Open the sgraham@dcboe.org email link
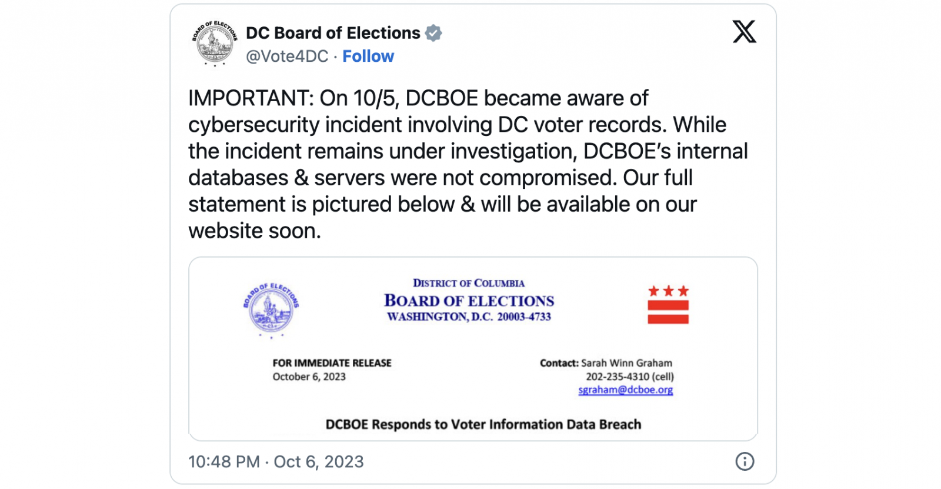The height and width of the screenshot is (489, 941). pyautogui.click(x=625, y=390)
